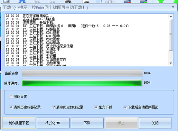Click the log list scrollbar thumb
The height and width of the screenshot is (131, 178).
[x=171, y=34]
